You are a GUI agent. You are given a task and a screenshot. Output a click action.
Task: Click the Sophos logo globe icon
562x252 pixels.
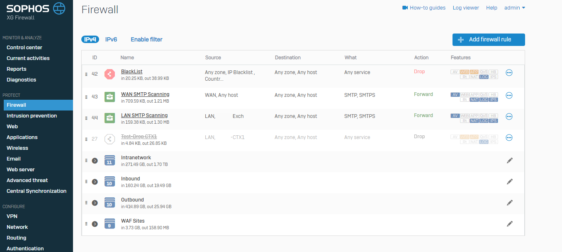60,8
